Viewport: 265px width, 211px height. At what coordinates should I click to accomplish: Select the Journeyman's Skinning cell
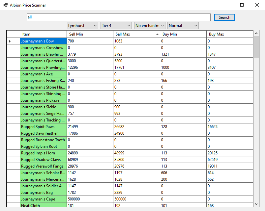pyautogui.click(x=44, y=94)
